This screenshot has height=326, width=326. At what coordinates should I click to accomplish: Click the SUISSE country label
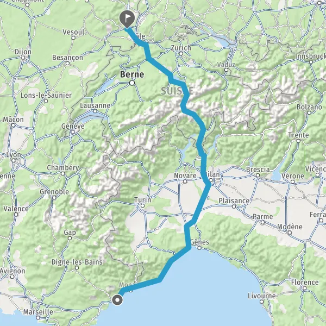(x=177, y=91)
